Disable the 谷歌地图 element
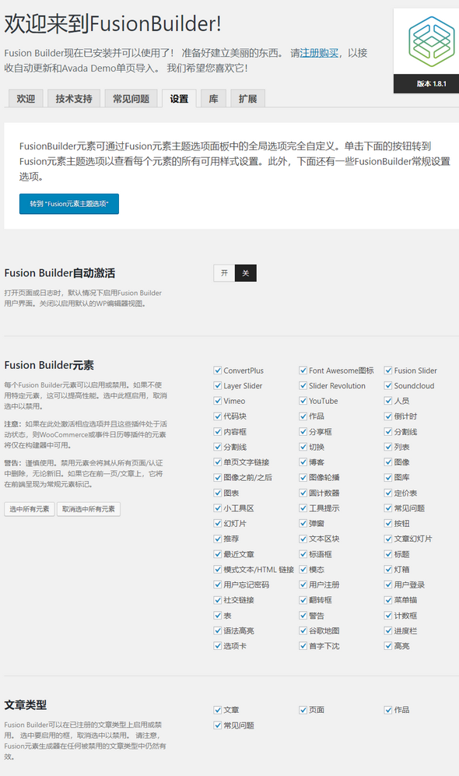Screen dimensions: 459x776 [303, 631]
